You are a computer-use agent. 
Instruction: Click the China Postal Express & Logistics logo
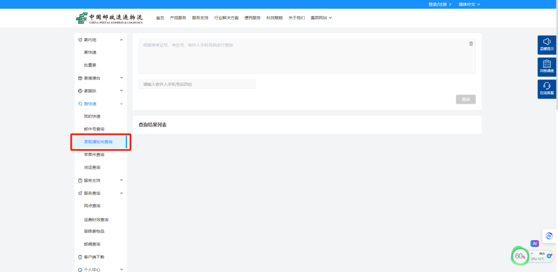109,18
